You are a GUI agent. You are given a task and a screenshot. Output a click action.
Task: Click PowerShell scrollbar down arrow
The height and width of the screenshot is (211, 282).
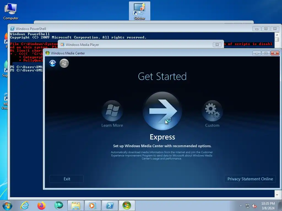pyautogui.click(x=277, y=195)
